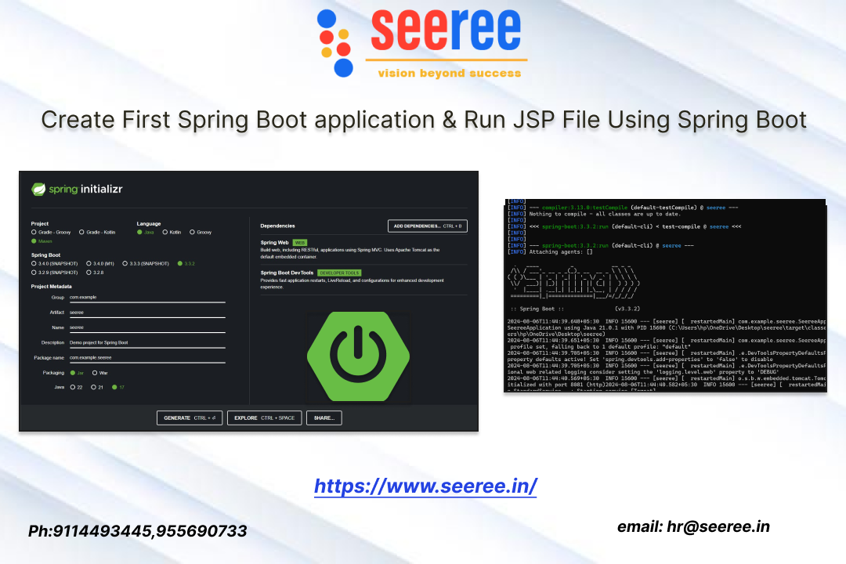The image size is (846, 564).
Task: Click the Spring Initializr leaf logo
Action: 38,189
